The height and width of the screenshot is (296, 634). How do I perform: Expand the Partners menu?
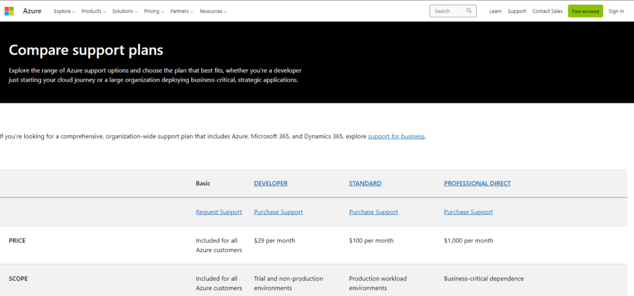(181, 11)
